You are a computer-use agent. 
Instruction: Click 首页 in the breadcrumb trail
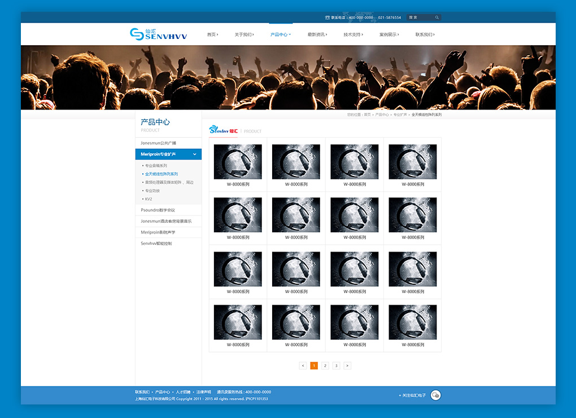(367, 115)
